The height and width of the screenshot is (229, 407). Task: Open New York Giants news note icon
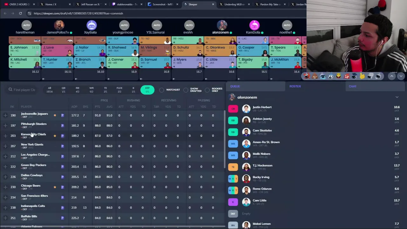(x=63, y=146)
